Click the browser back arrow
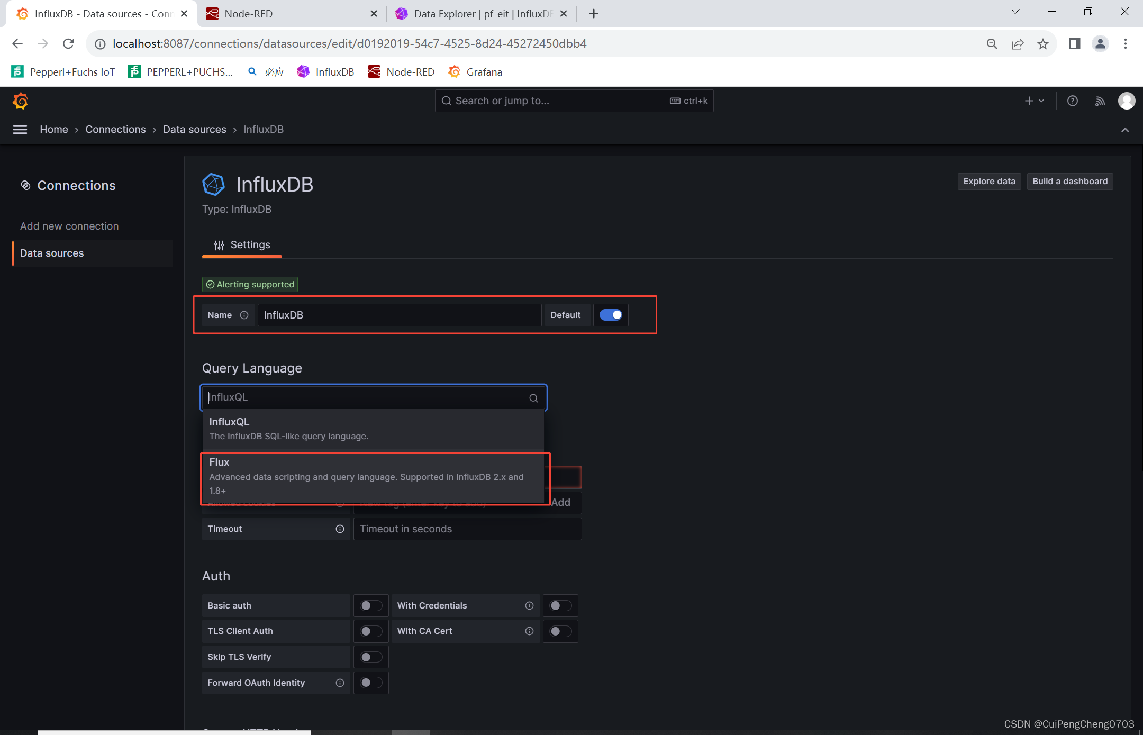The height and width of the screenshot is (735, 1143). [17, 43]
